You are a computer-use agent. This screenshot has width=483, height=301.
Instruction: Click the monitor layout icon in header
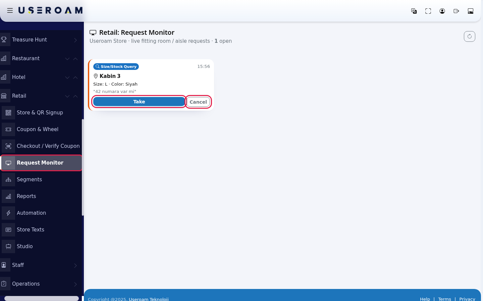pos(471,11)
